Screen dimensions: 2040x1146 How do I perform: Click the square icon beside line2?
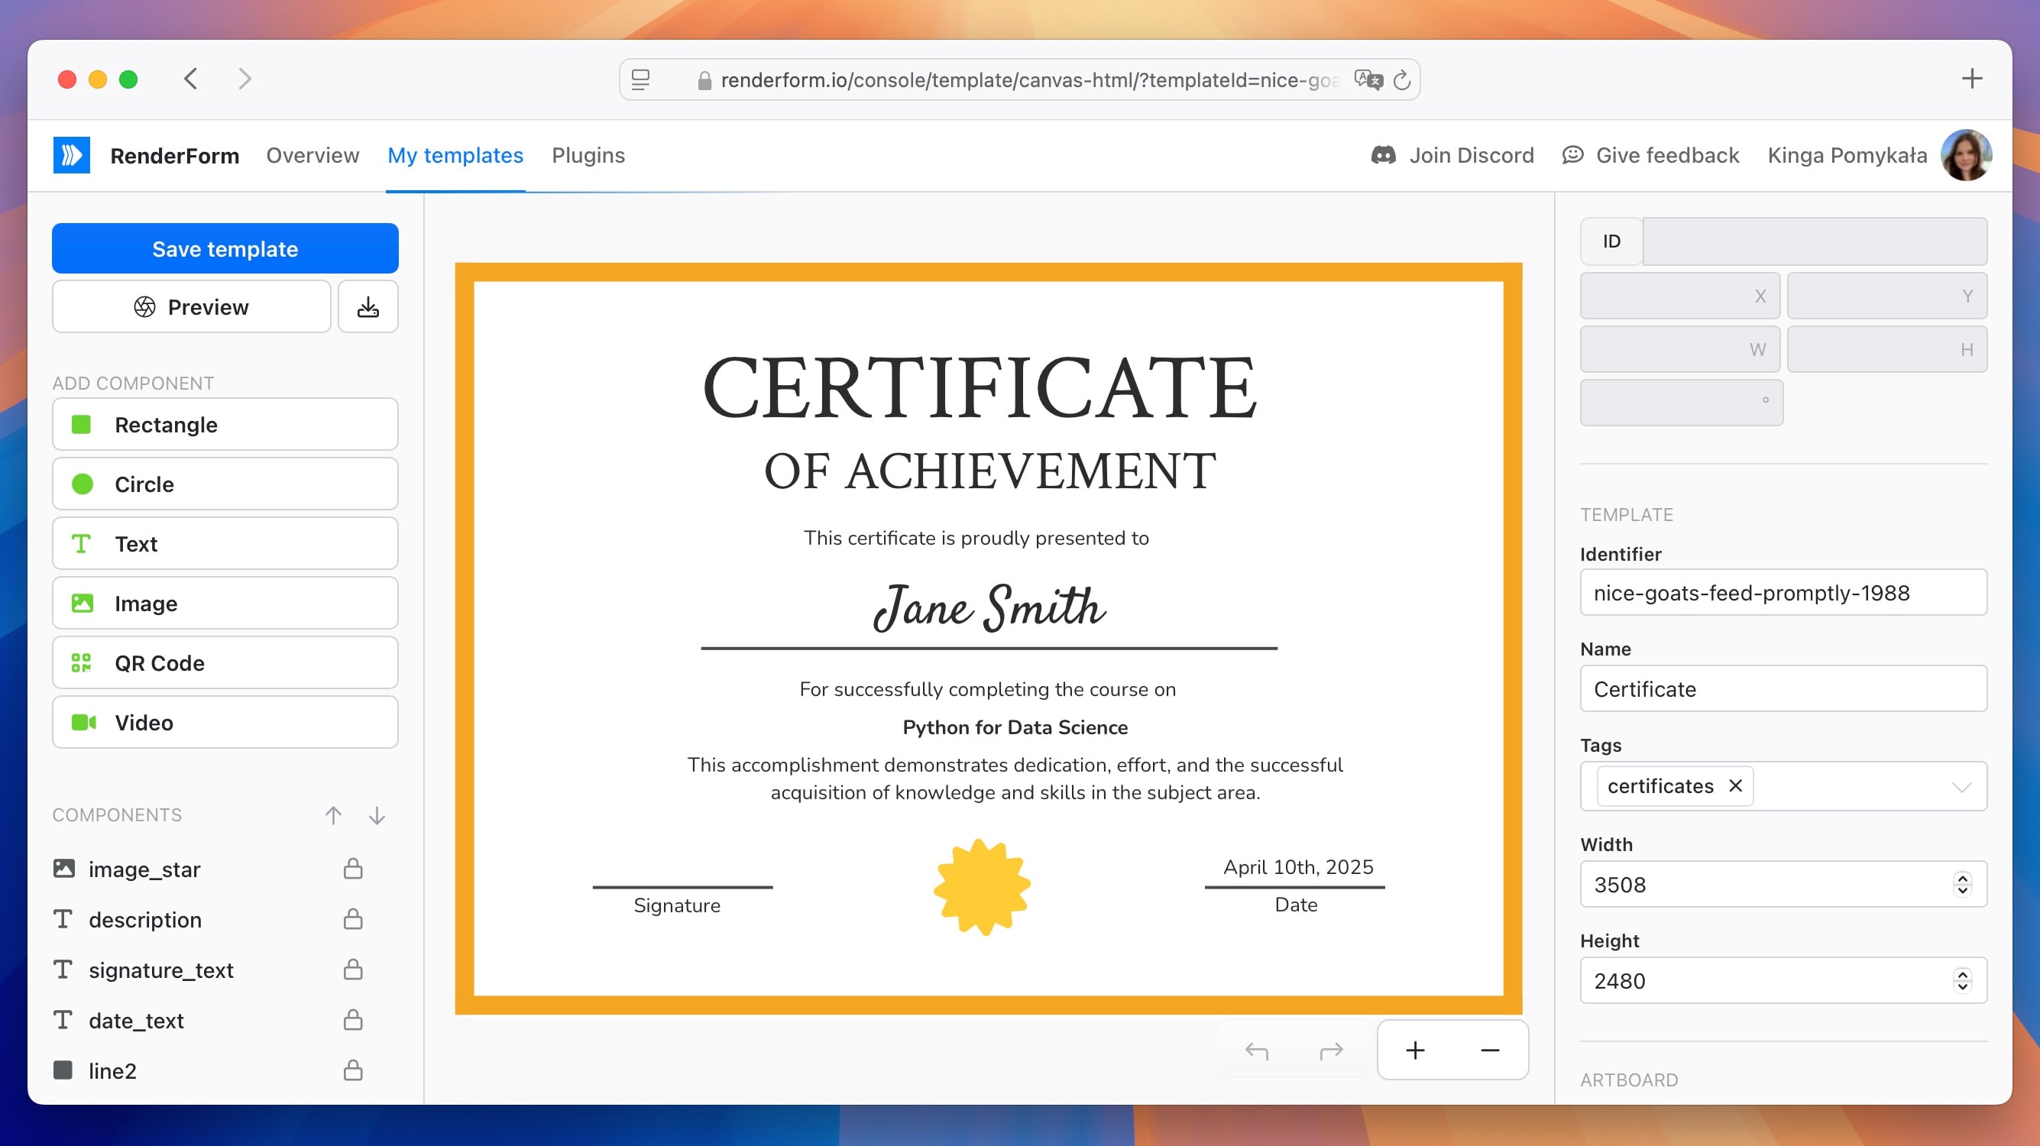(63, 1070)
